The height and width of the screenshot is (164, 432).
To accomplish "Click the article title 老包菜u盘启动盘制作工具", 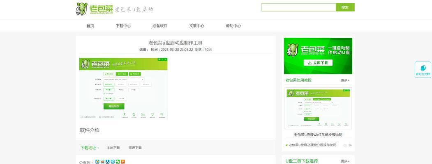I will pos(176,43).
